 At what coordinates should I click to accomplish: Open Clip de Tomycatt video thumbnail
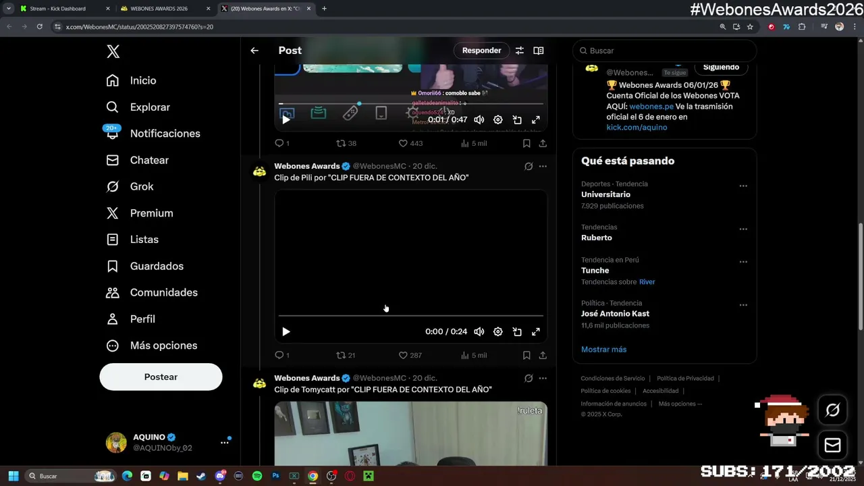click(x=411, y=433)
